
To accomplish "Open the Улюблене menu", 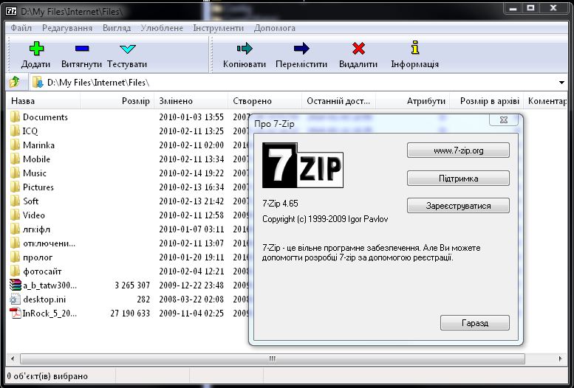I will click(162, 28).
